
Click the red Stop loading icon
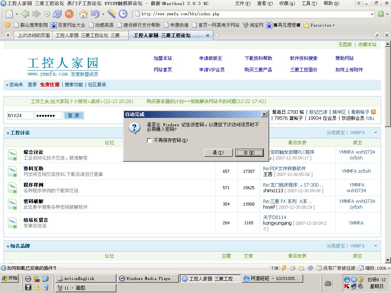pos(69,14)
